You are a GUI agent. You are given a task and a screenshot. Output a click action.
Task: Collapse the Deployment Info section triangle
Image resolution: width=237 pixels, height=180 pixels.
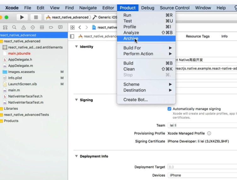pyautogui.click(x=77, y=156)
